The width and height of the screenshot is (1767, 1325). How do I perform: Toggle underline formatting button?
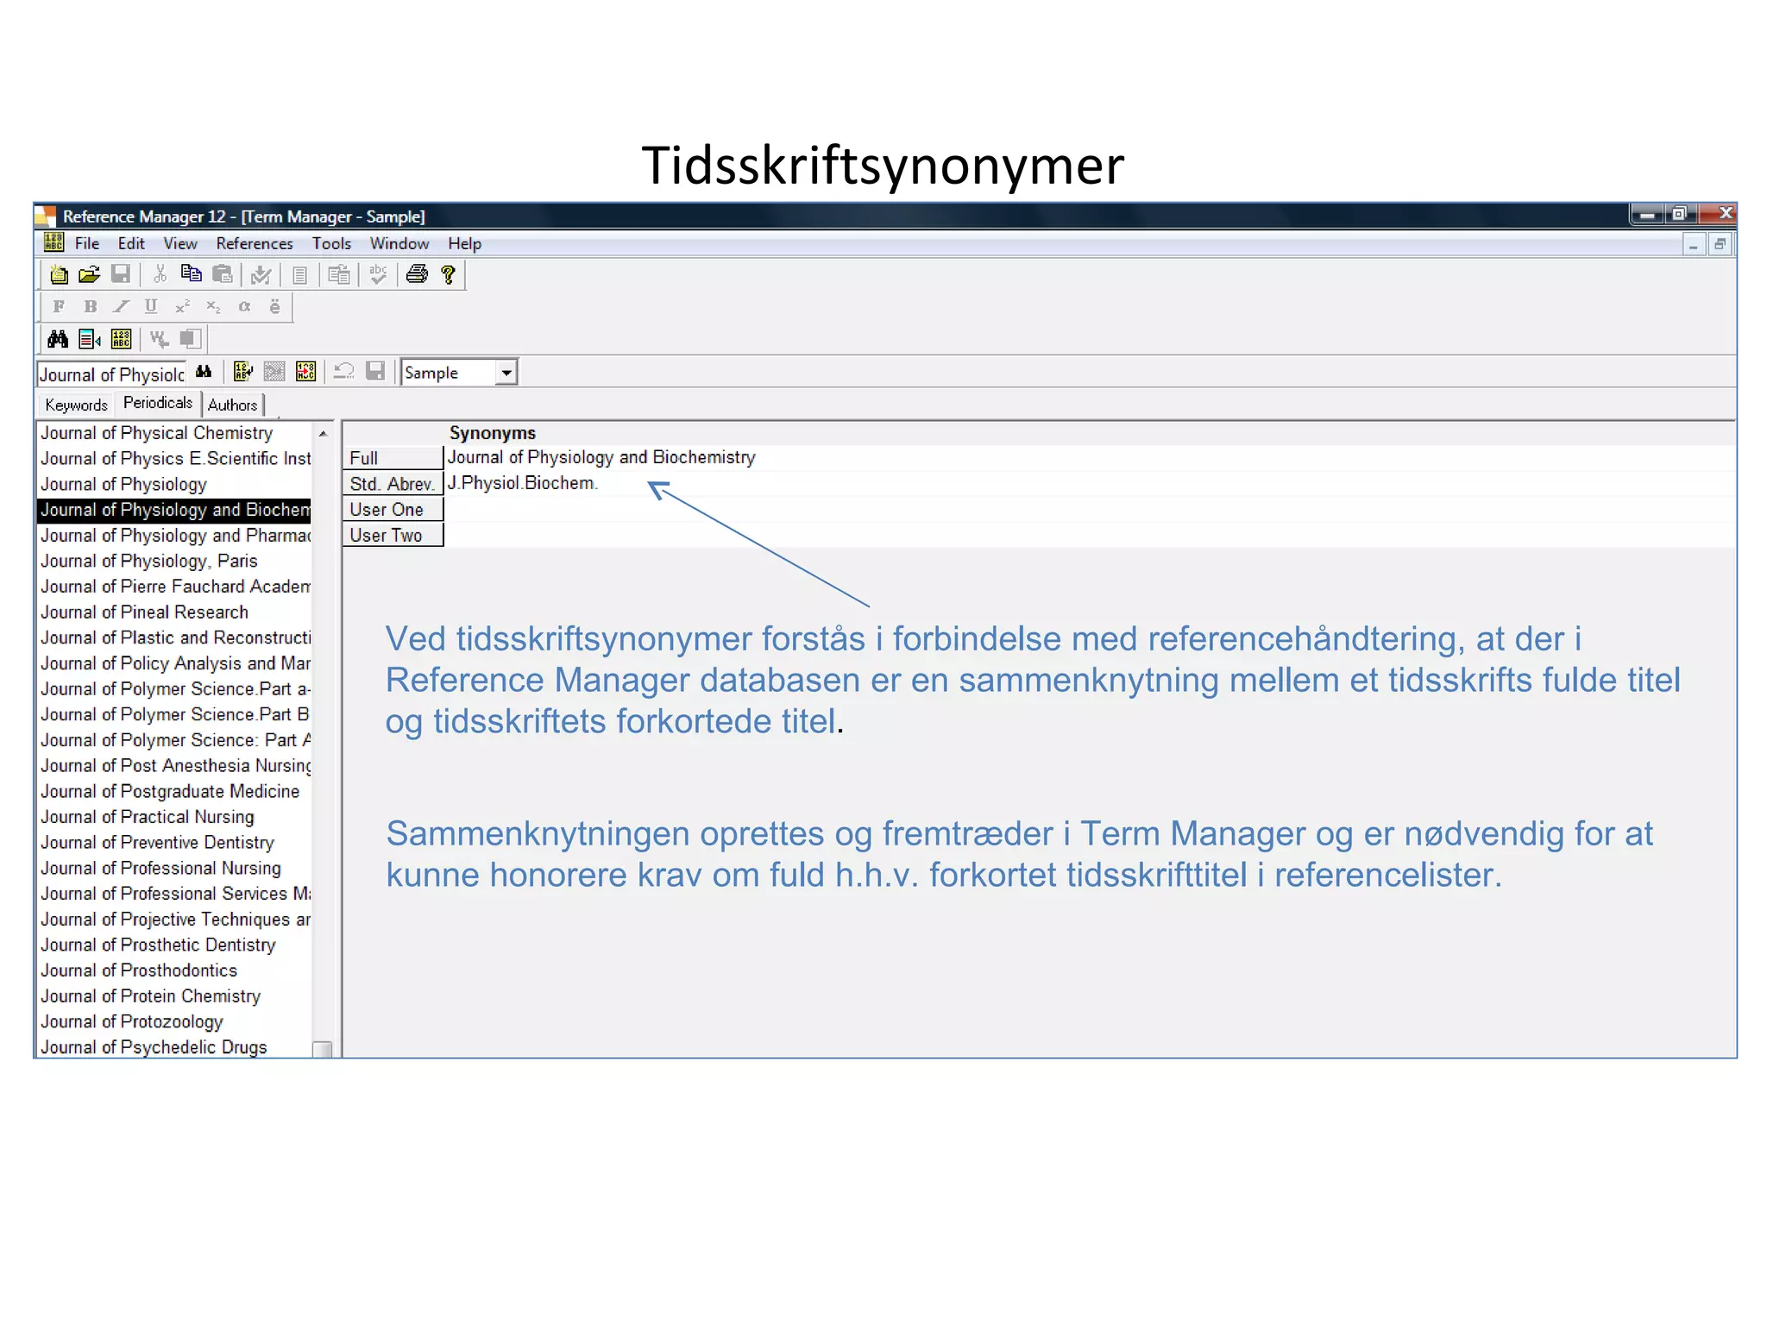click(151, 306)
